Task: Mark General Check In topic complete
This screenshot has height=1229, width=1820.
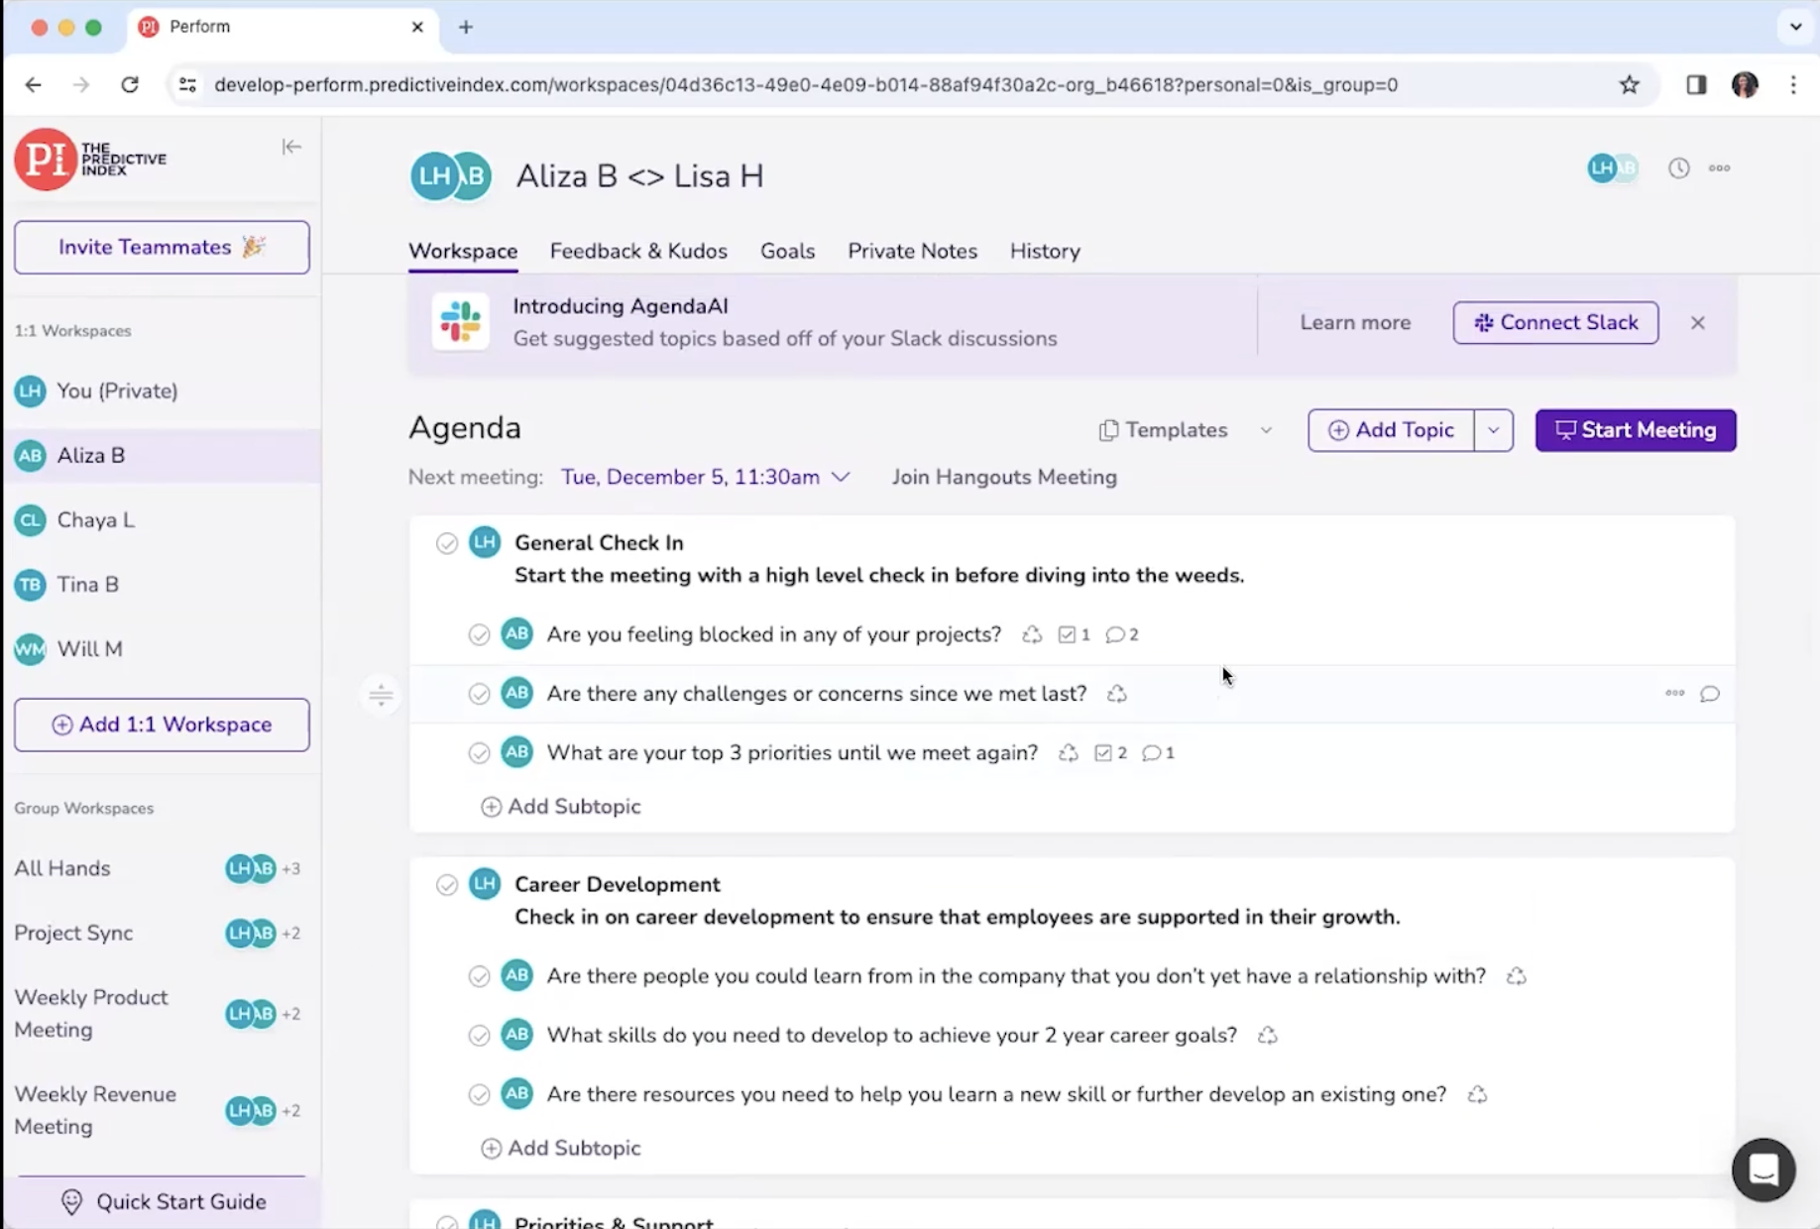Action: (447, 543)
